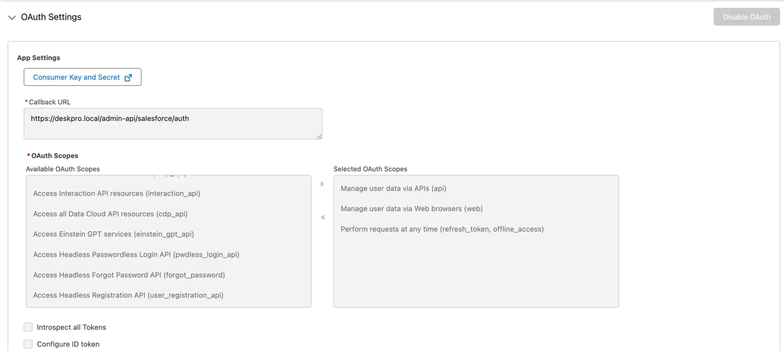Select Manage user data via Web browsers
784x351 pixels.
(411, 209)
